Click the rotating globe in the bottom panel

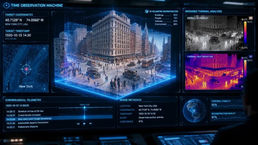194,111
